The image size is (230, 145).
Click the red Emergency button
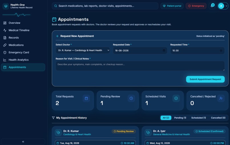196,6
